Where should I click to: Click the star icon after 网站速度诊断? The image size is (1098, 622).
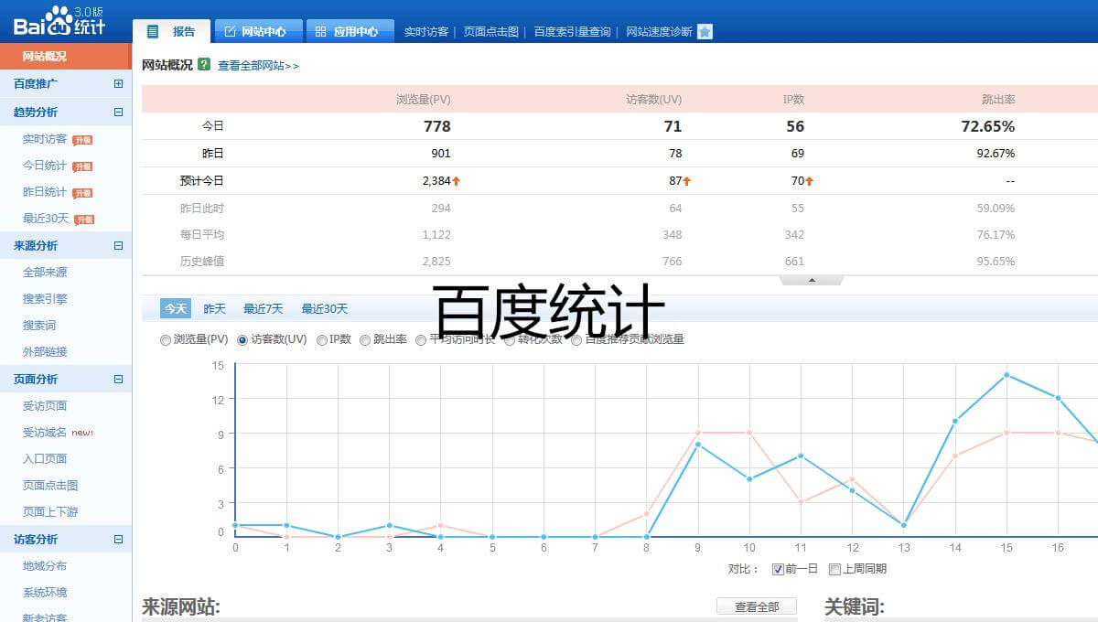(705, 32)
